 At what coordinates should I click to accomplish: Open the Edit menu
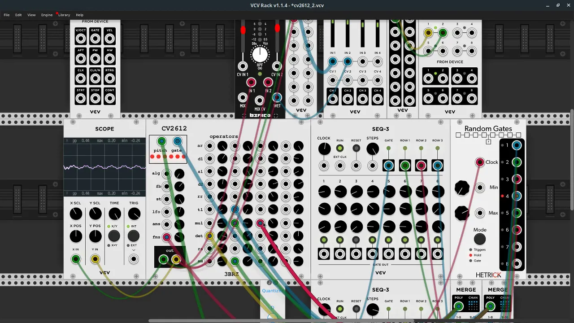[x=18, y=15]
